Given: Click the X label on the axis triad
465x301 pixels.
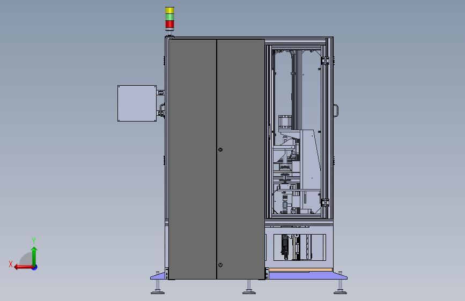Looking at the screenshot, I should click(11, 264).
